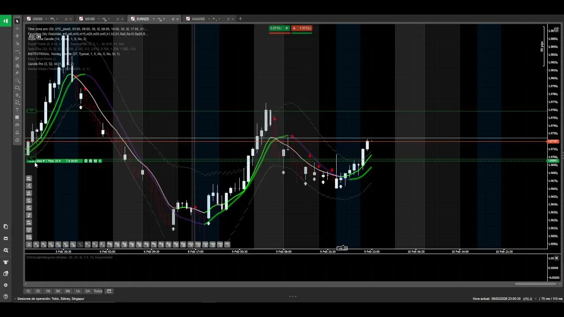Switch chart to h3 timeframe button
564x317 pixels.
95,244
